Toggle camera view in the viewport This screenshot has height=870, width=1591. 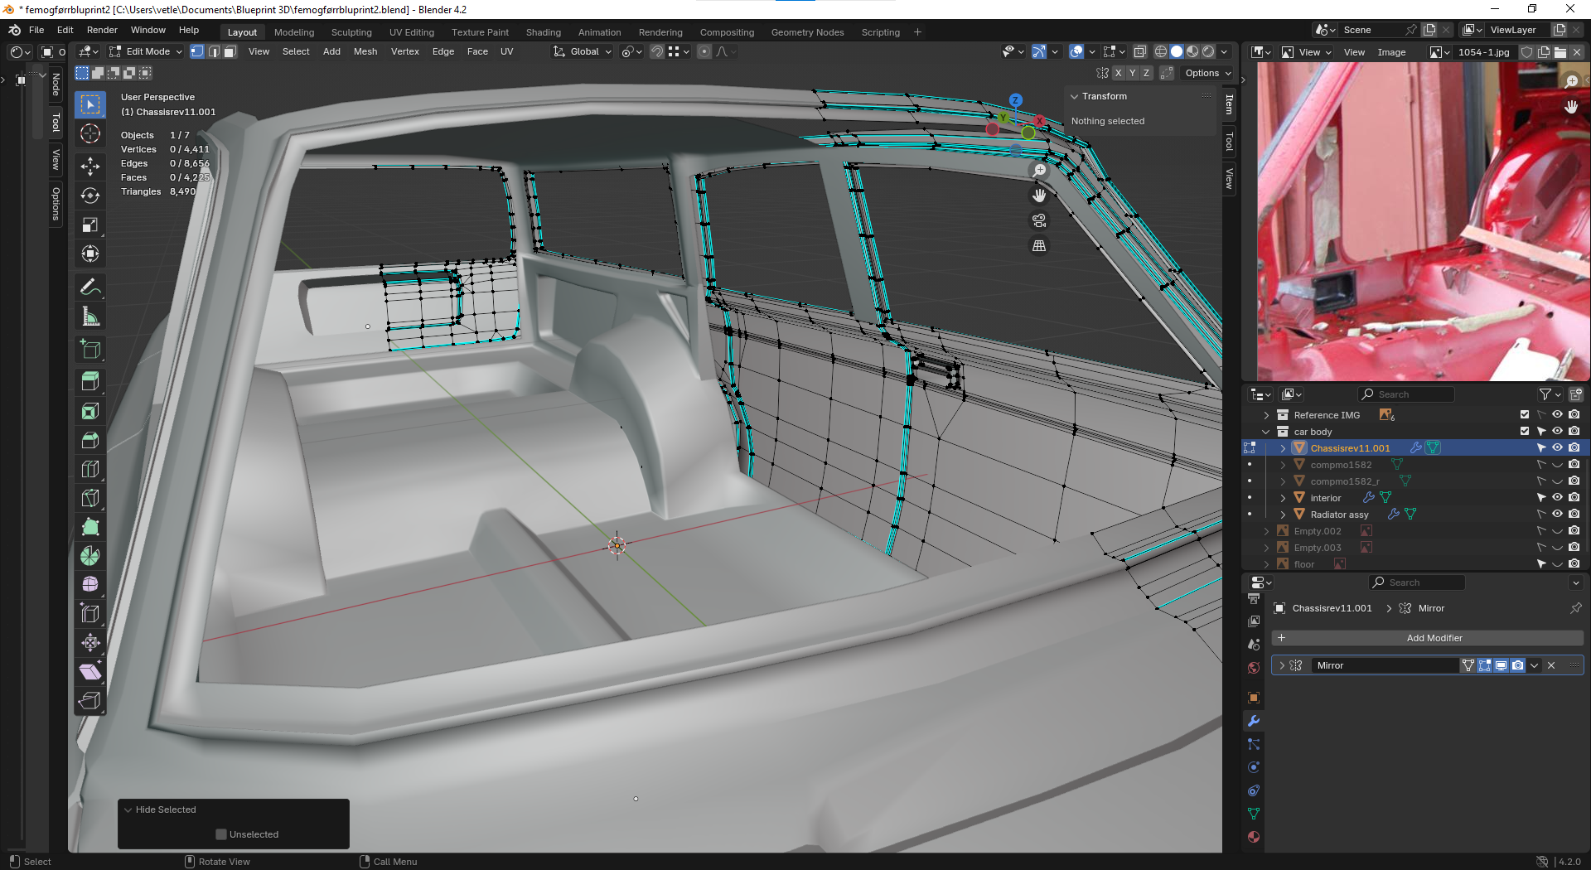(1039, 220)
